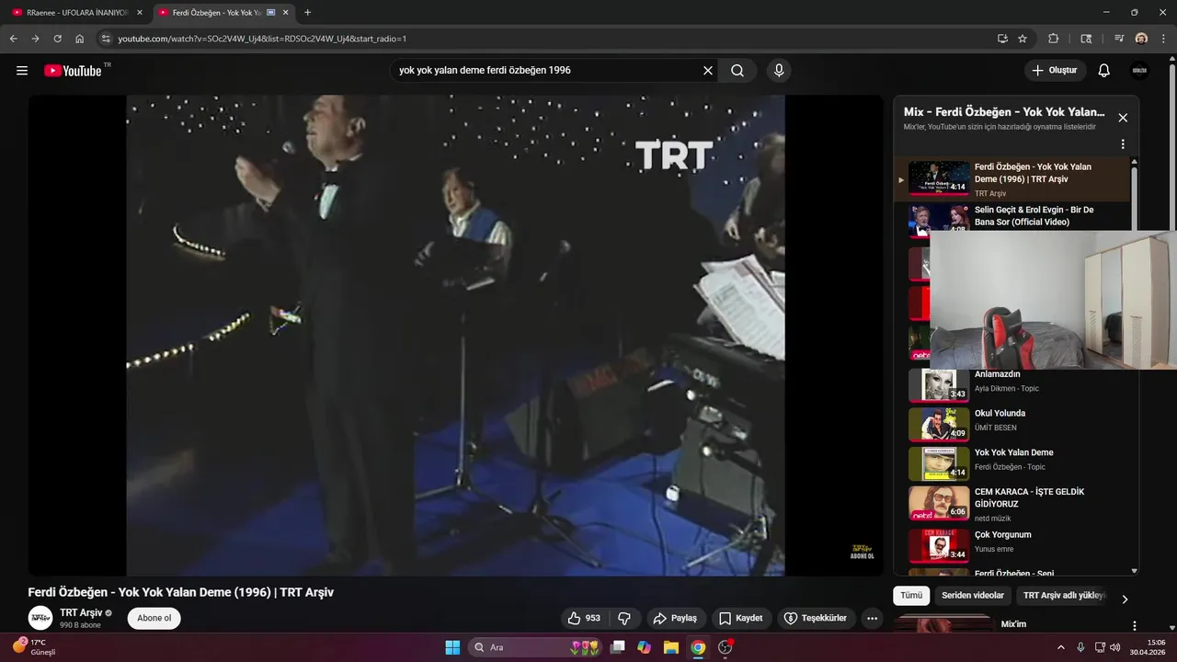Open Chrome from the taskbar

click(x=698, y=647)
